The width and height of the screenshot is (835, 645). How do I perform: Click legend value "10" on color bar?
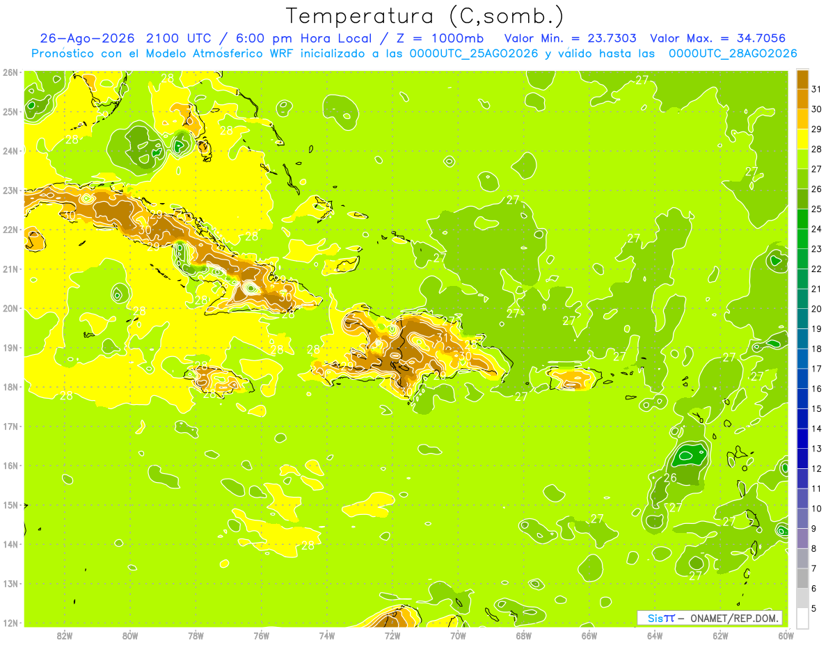coord(816,508)
